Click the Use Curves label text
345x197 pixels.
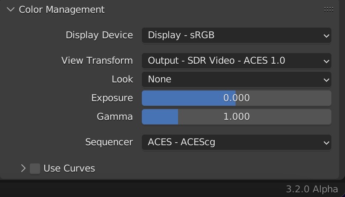tap(69, 169)
